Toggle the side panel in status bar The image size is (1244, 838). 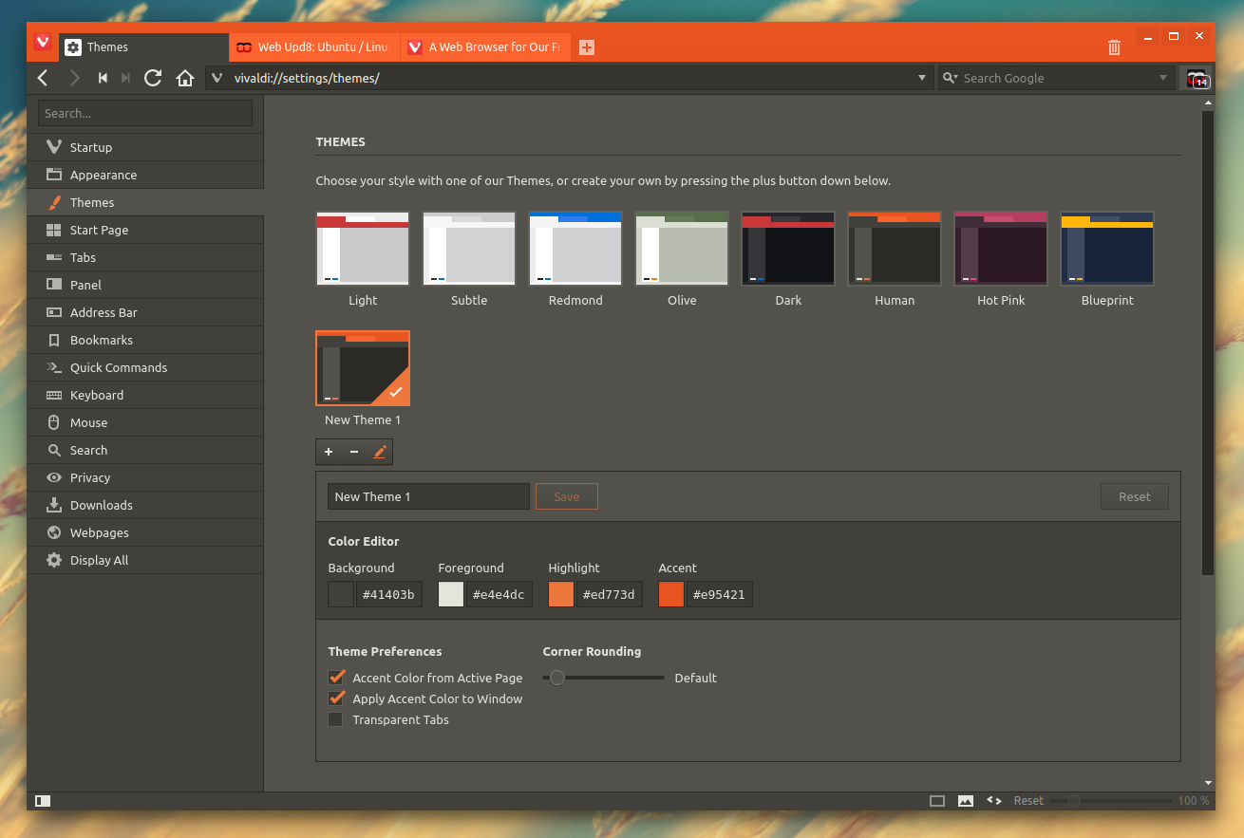tap(43, 801)
